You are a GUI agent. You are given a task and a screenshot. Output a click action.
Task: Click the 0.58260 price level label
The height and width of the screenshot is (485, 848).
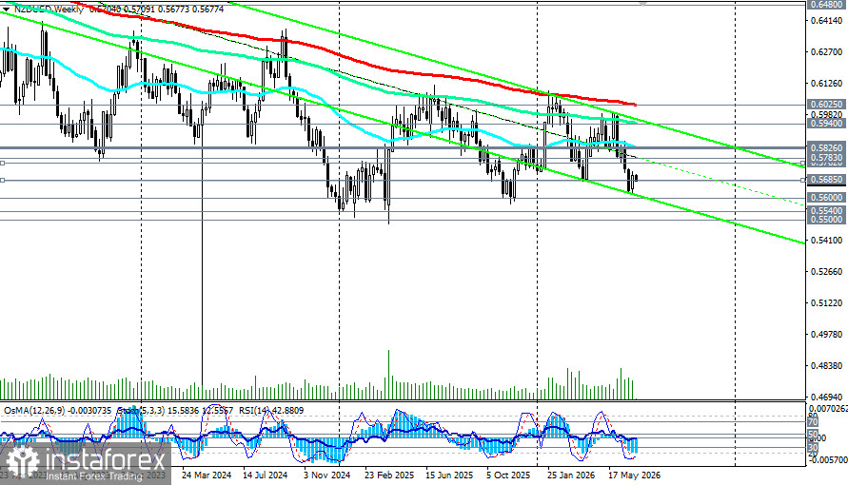point(827,146)
